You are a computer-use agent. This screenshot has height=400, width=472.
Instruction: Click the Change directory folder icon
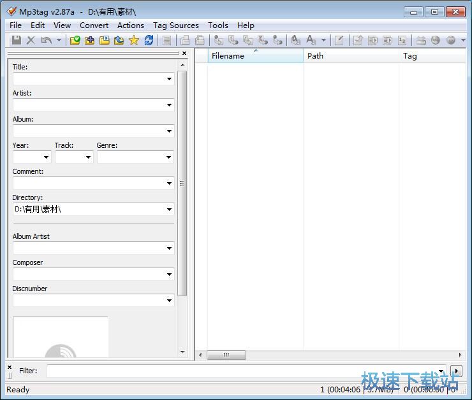tap(75, 40)
